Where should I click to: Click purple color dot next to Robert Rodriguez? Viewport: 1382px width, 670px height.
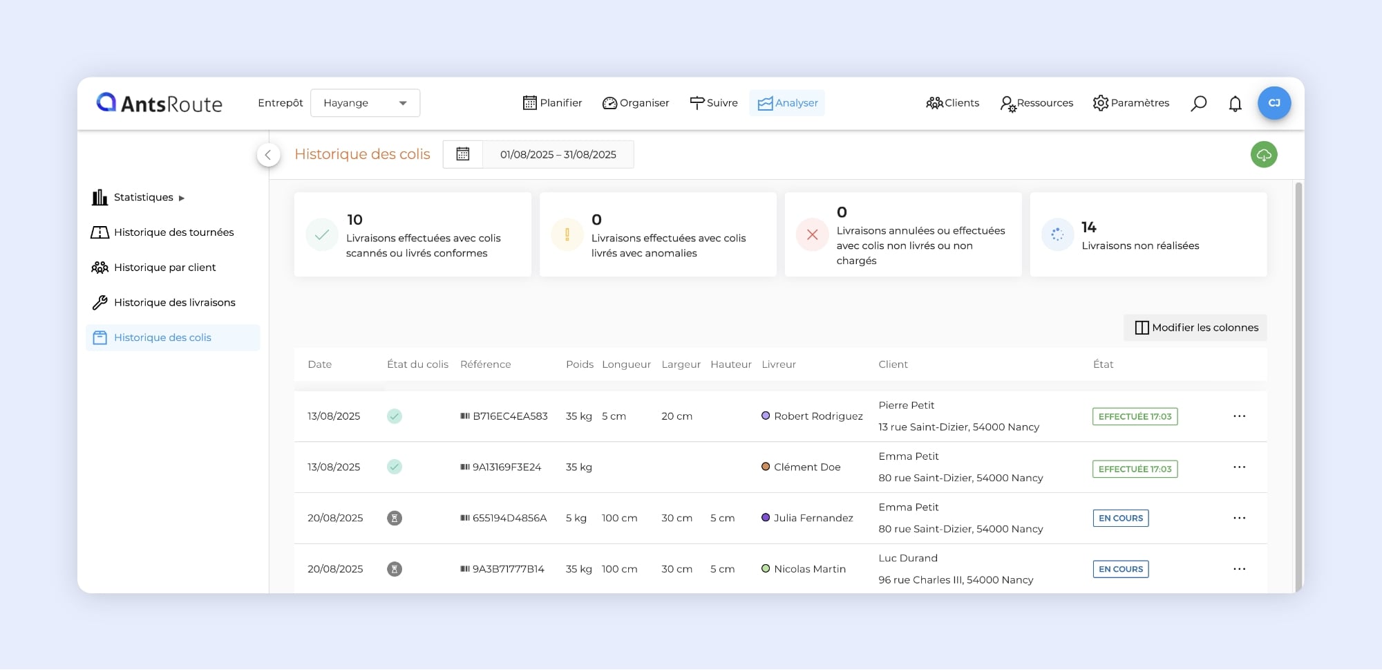click(766, 416)
